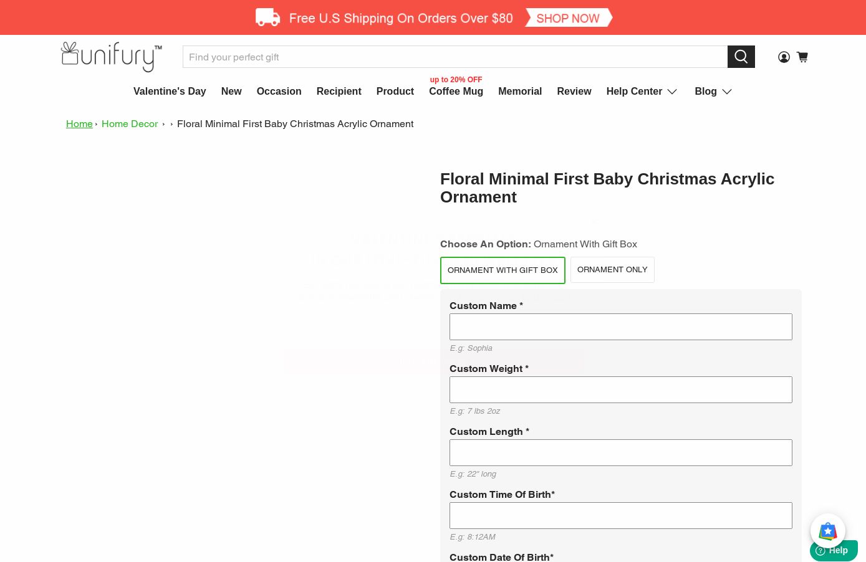
Task: Click the search magnifier icon button
Action: coord(741,57)
